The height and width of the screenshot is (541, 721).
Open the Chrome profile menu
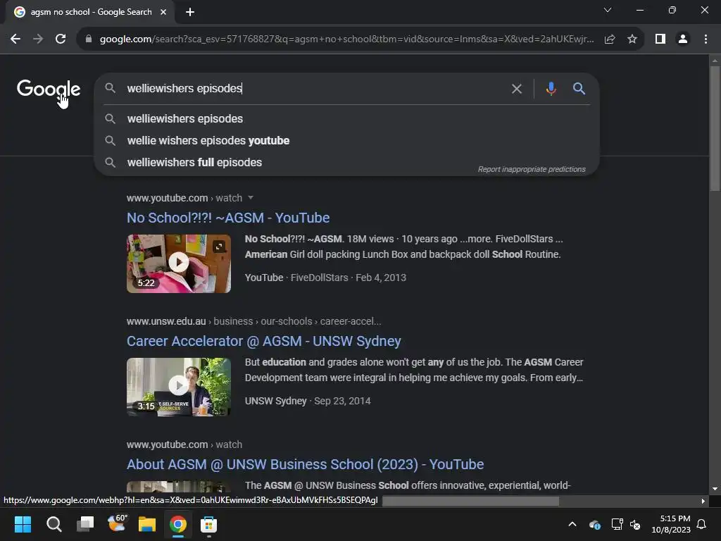pos(683,39)
